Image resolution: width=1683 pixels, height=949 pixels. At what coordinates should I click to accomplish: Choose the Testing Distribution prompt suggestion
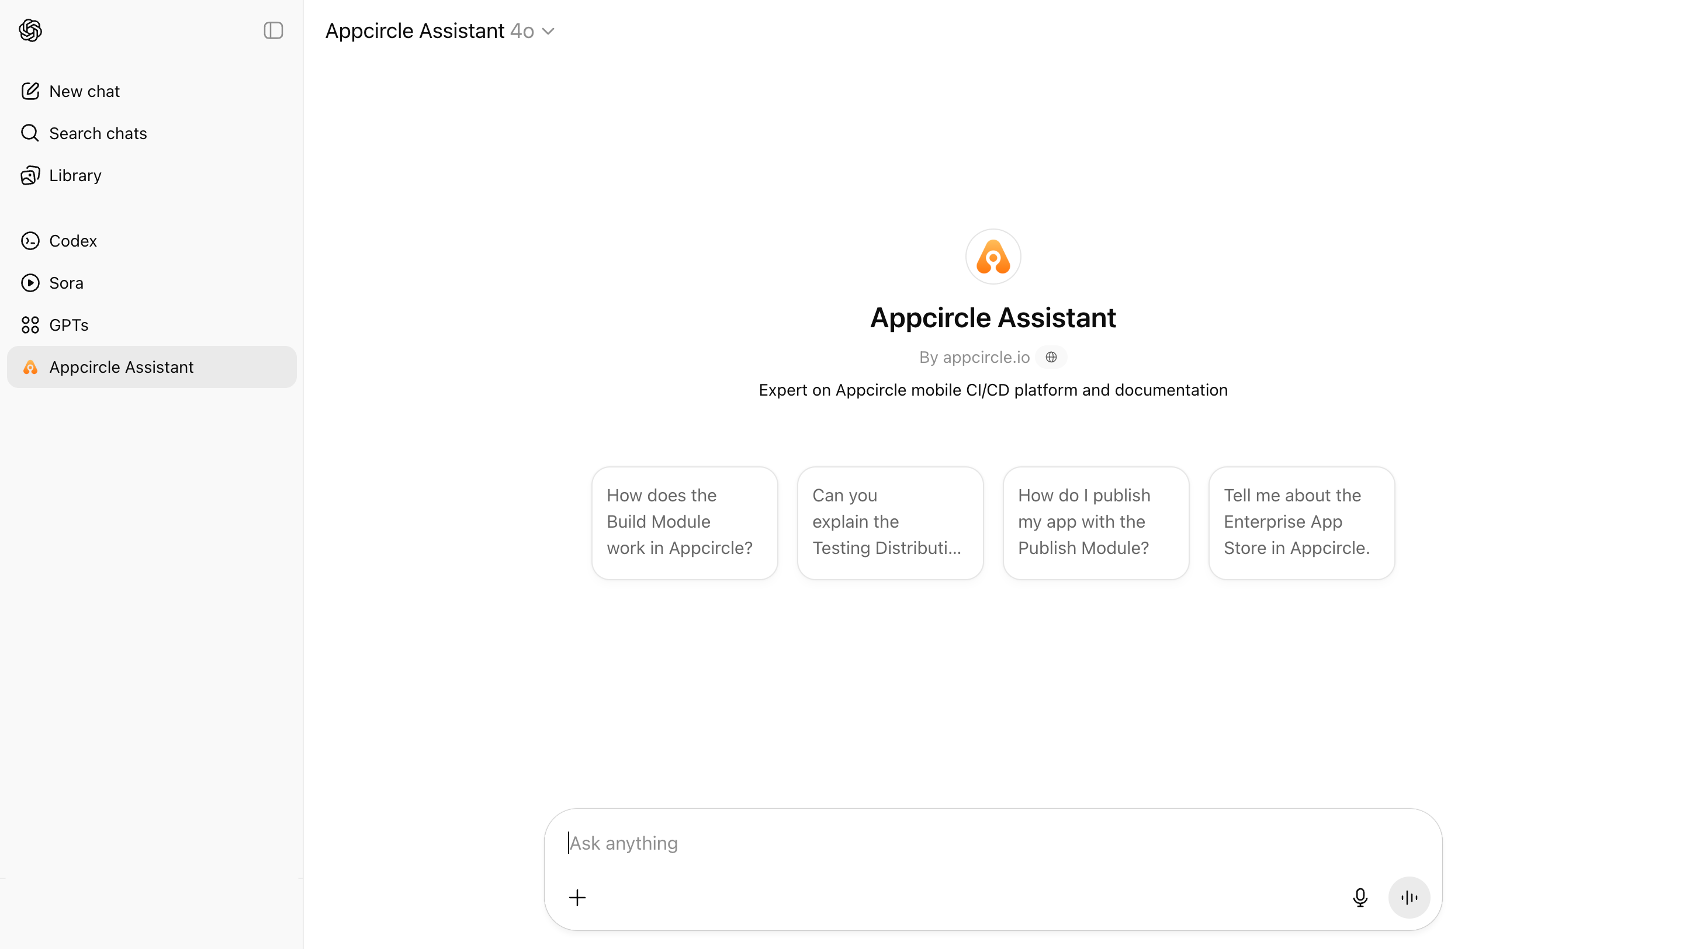[890, 522]
